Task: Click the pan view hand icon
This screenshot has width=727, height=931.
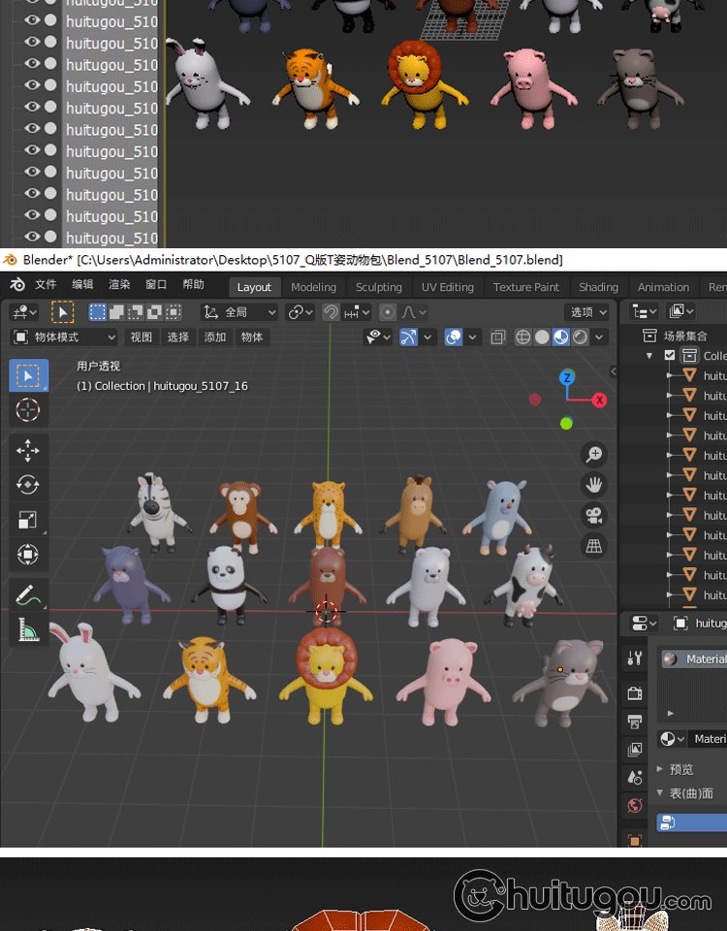Action: coord(594,484)
